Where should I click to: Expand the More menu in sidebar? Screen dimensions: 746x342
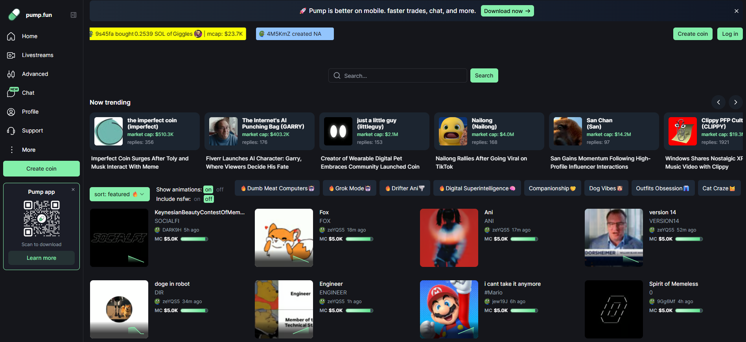coord(28,150)
